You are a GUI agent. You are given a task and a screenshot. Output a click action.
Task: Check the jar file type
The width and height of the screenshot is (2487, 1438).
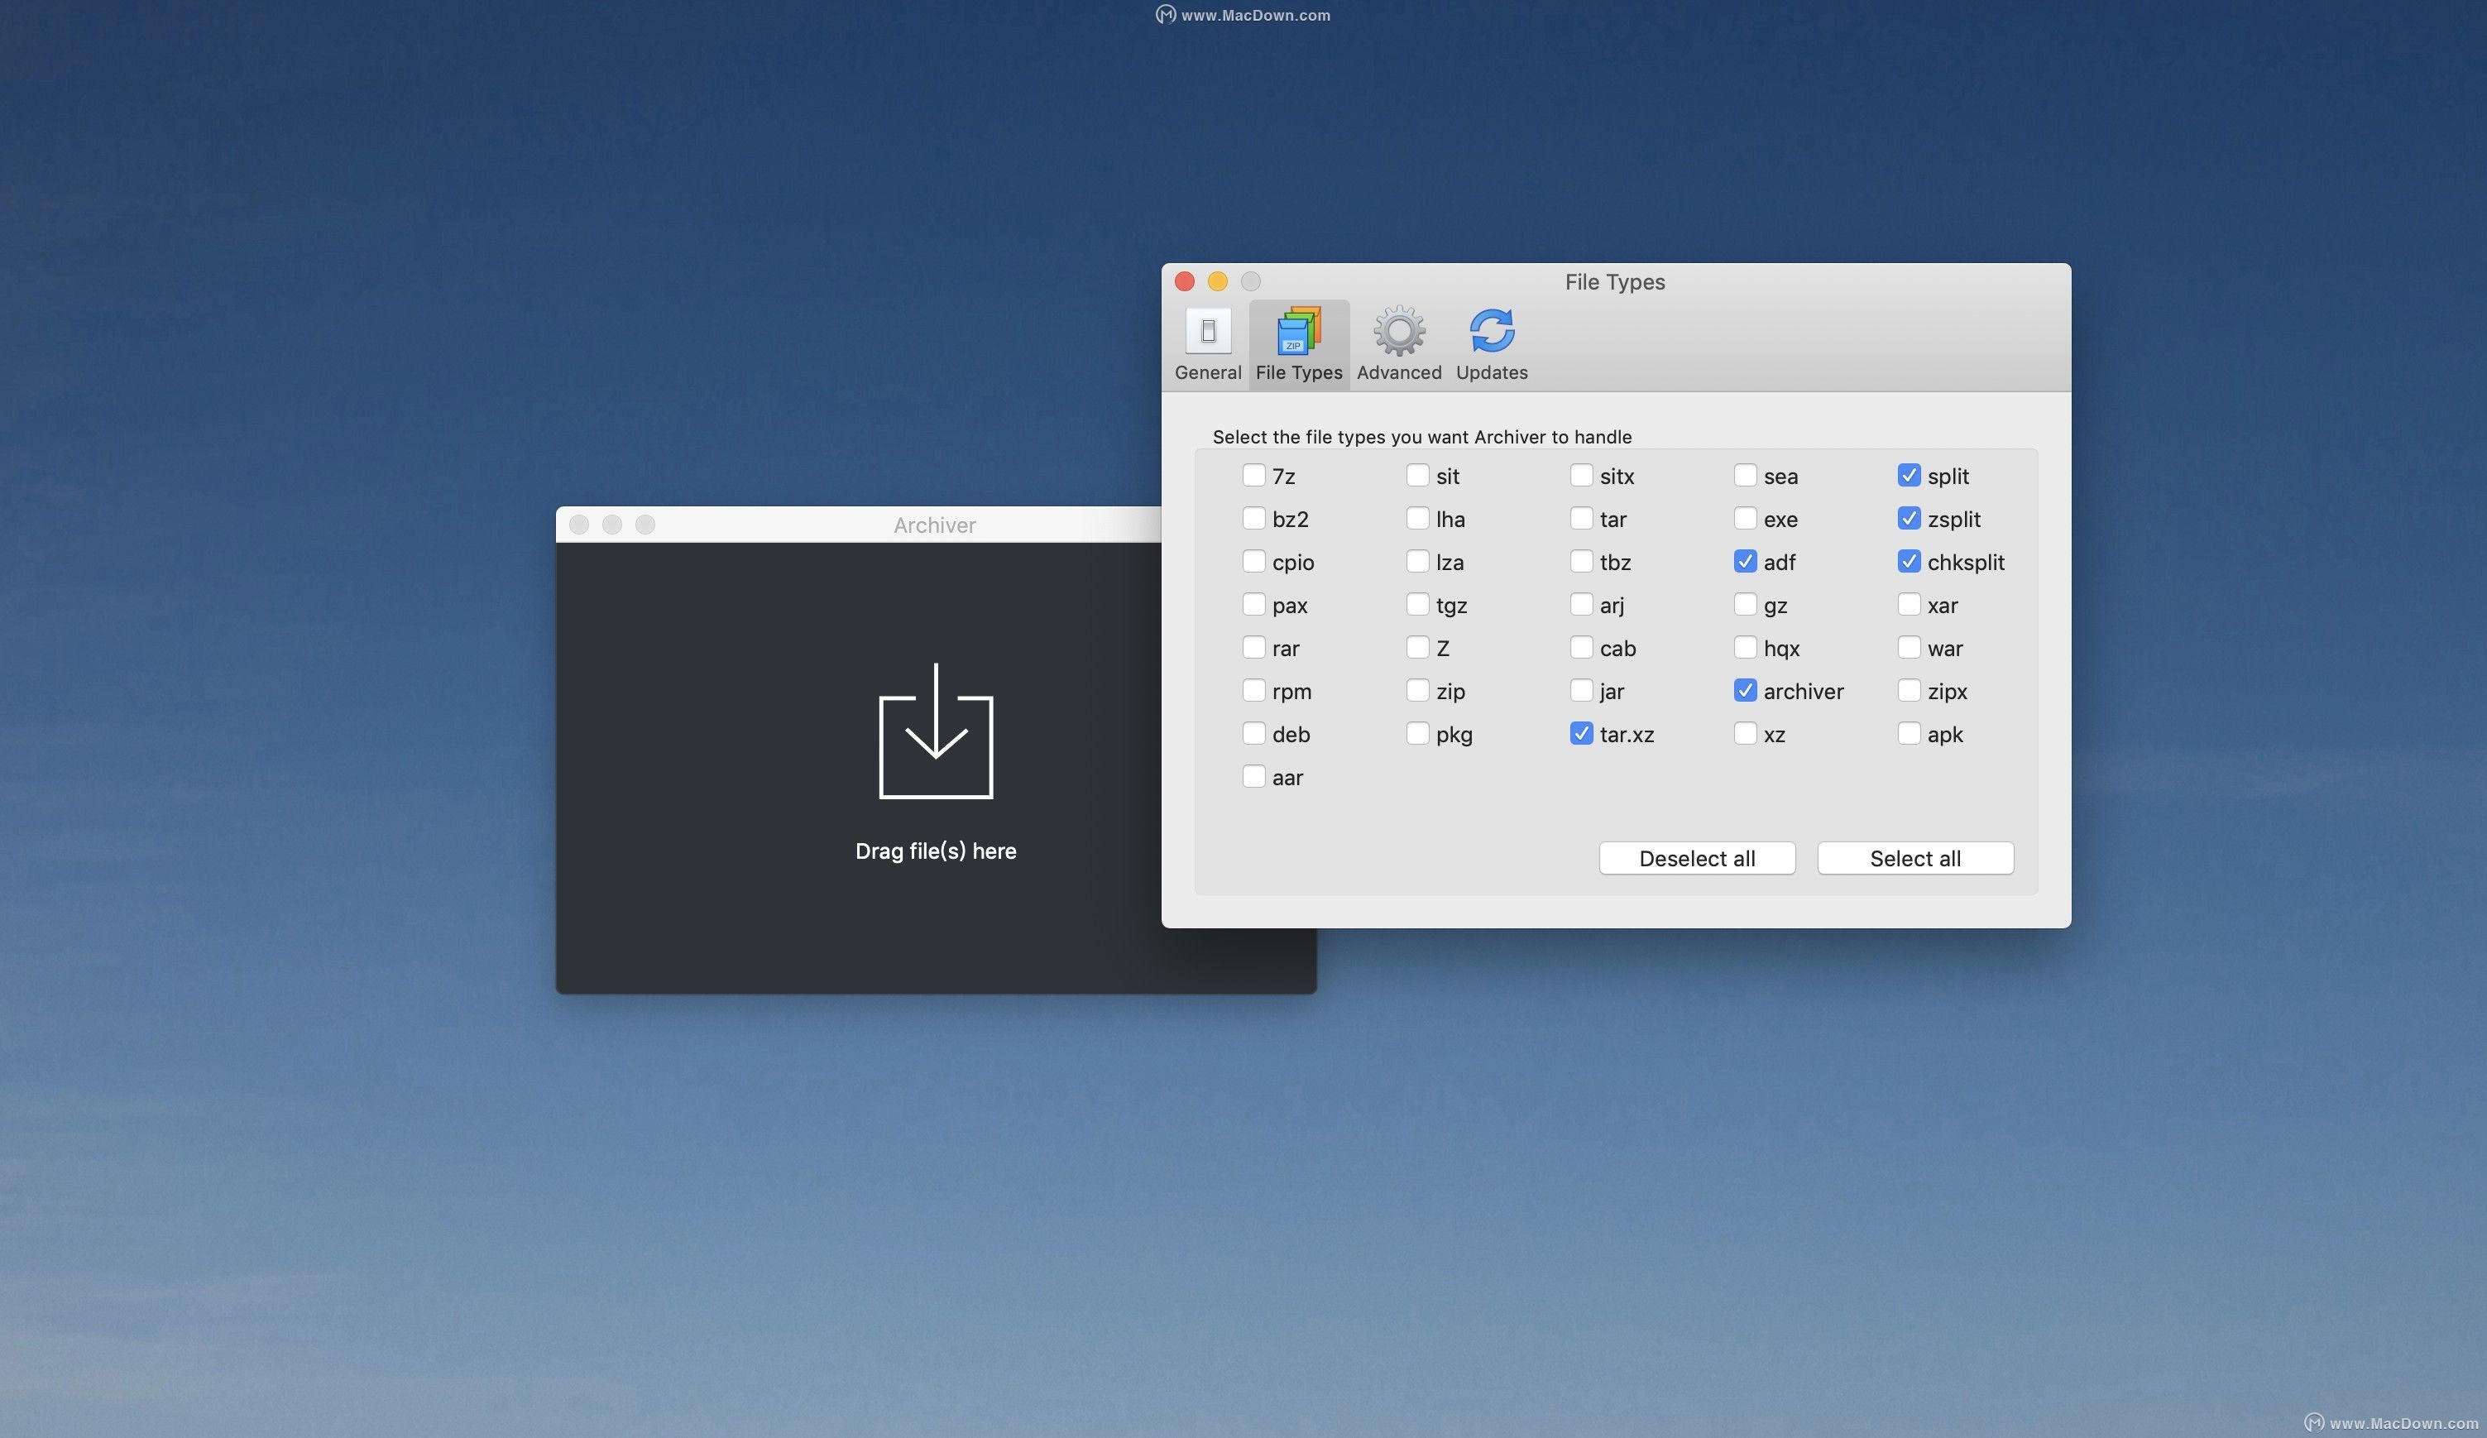click(x=1581, y=690)
